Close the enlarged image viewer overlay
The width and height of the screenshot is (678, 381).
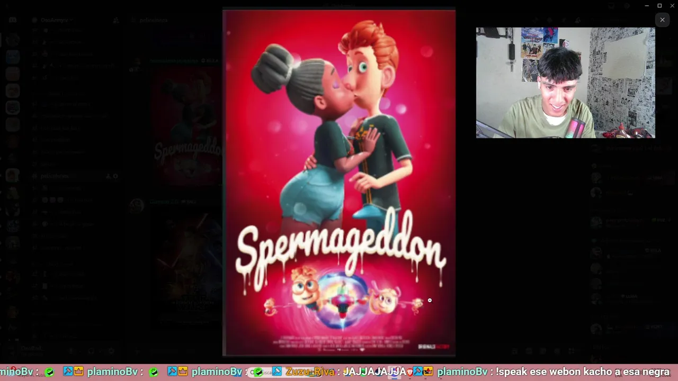point(662,20)
